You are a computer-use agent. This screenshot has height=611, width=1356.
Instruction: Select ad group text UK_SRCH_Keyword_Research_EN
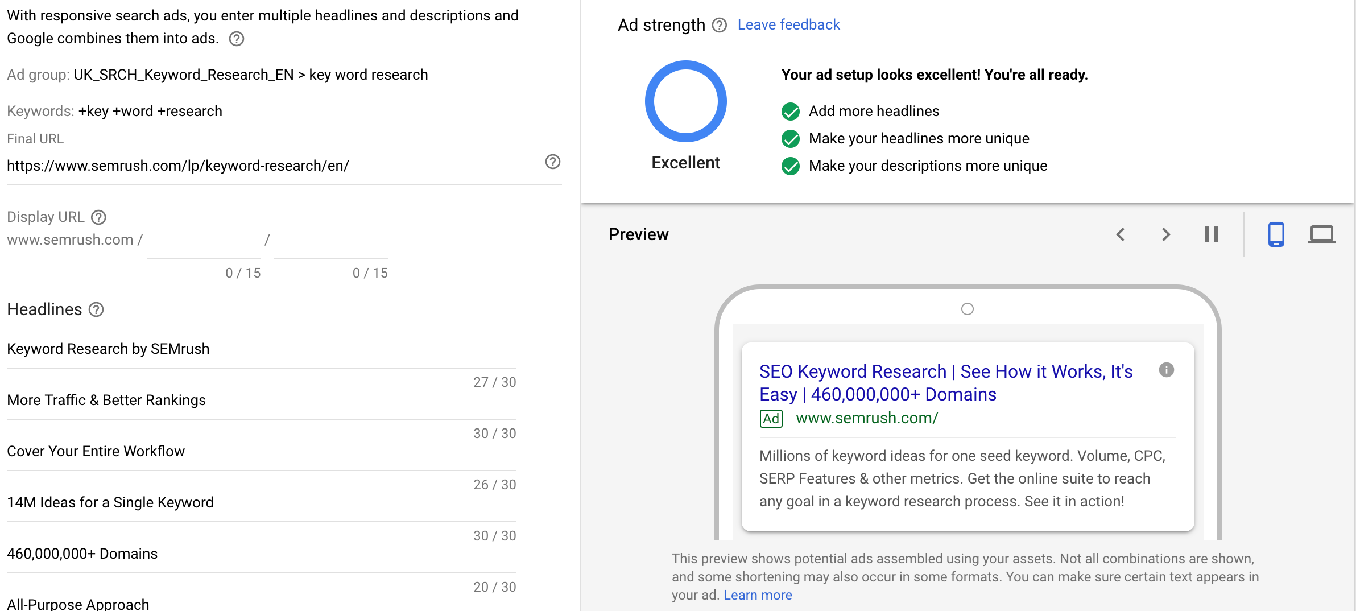point(184,75)
